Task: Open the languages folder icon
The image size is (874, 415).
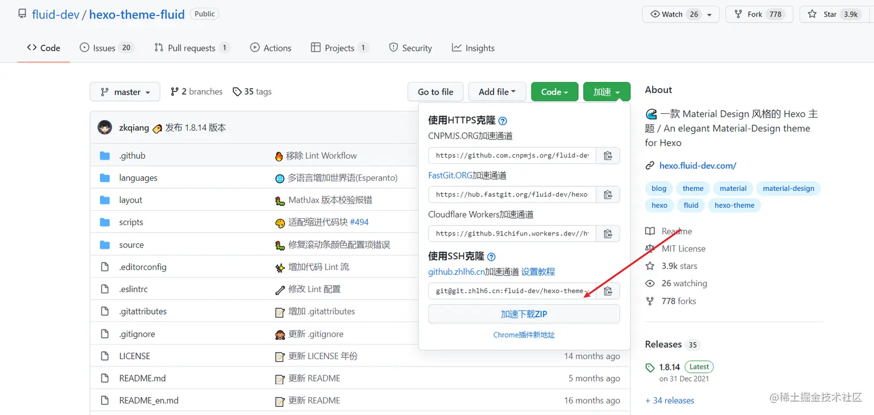Action: point(105,178)
